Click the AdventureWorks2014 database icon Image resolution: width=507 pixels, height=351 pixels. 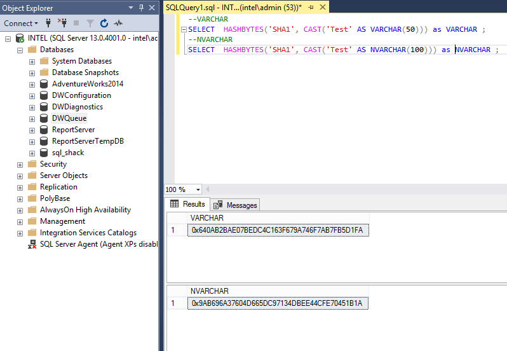tap(44, 84)
